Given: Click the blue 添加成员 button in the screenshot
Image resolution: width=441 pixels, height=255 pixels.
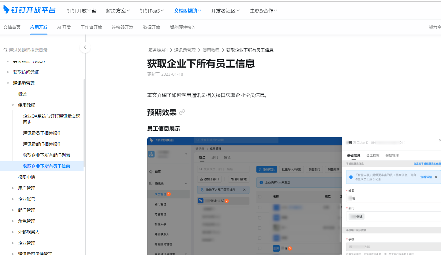Looking at the screenshot, I should tap(267, 169).
